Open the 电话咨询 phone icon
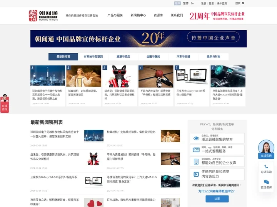Screen dimensions: 277x207 tap(266, 166)
